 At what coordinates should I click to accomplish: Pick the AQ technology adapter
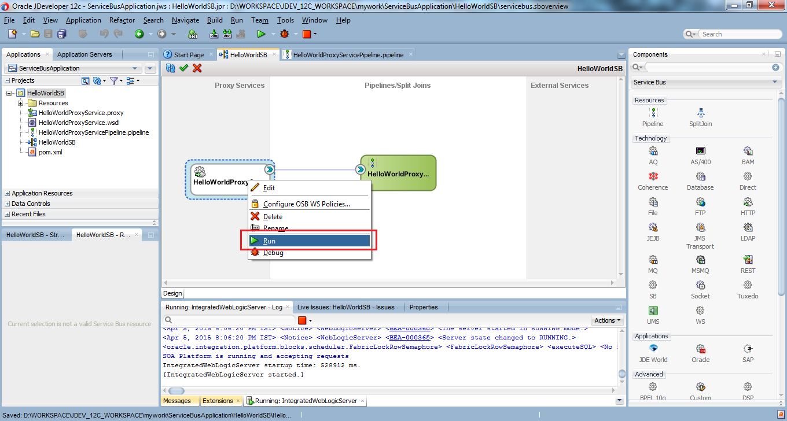pyautogui.click(x=653, y=156)
